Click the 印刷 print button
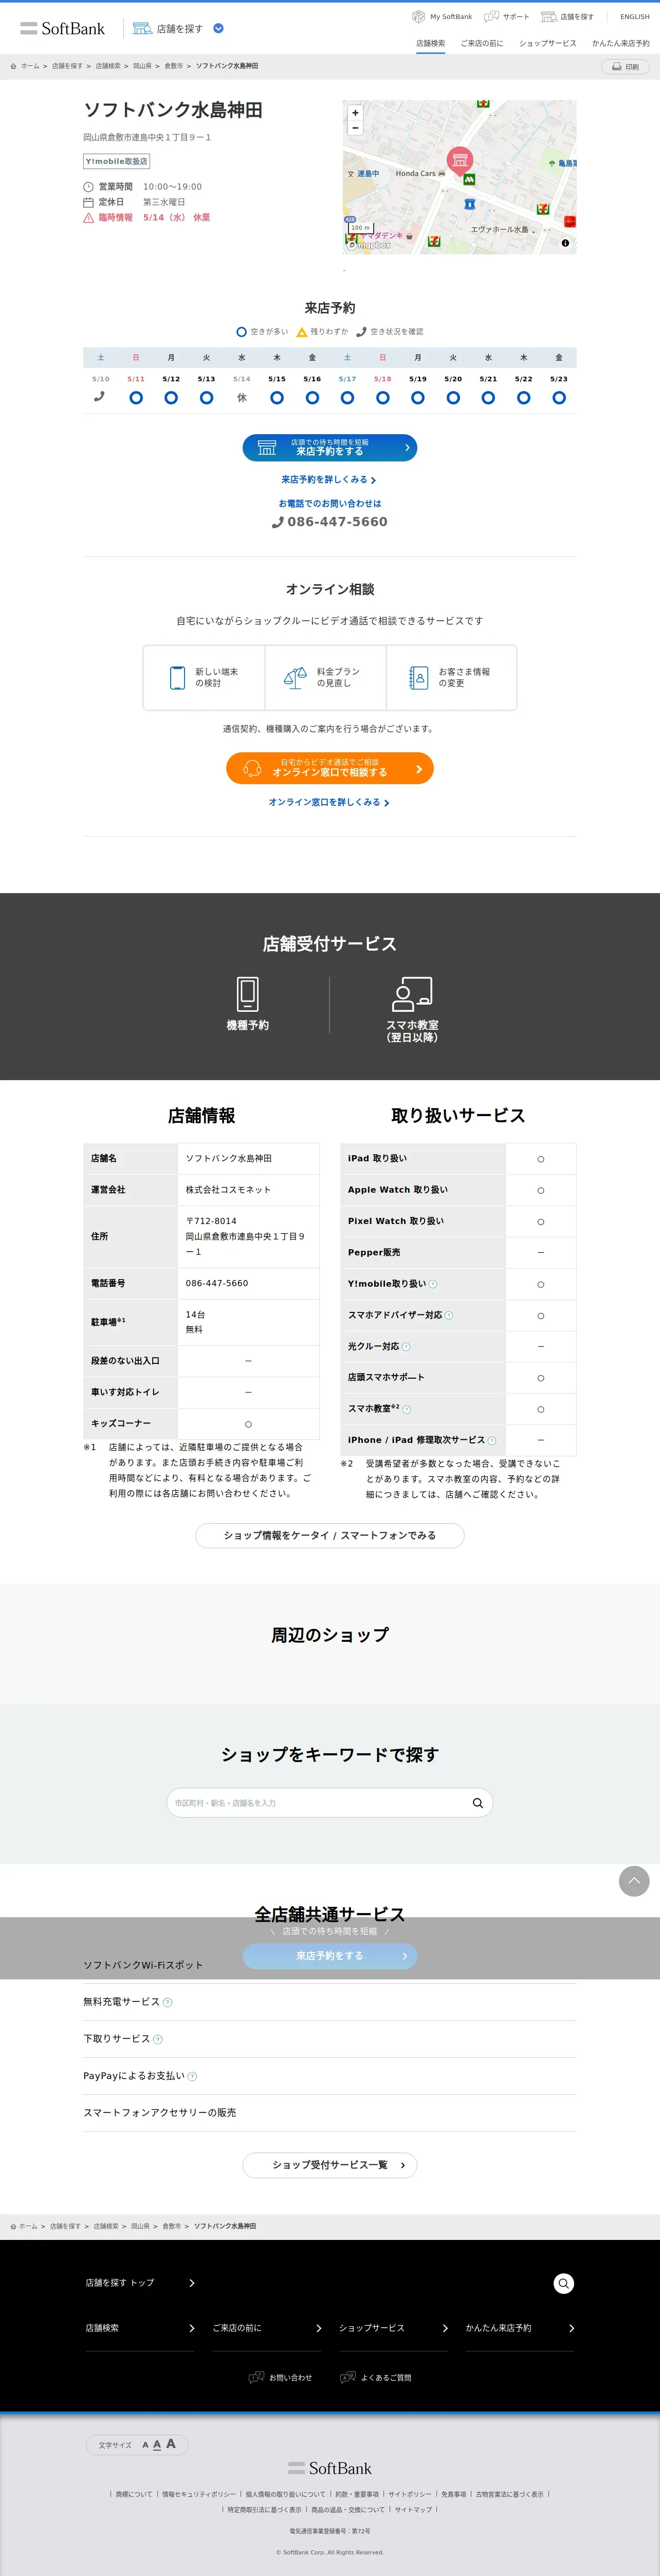The image size is (660, 2576). [625, 66]
